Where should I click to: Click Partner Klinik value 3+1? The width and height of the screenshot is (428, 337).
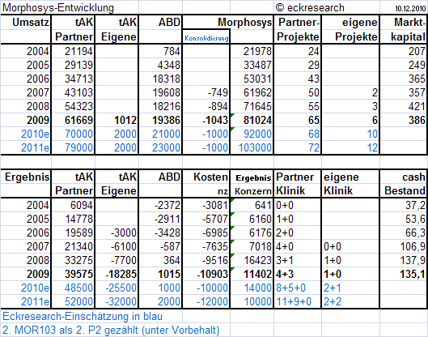285,260
